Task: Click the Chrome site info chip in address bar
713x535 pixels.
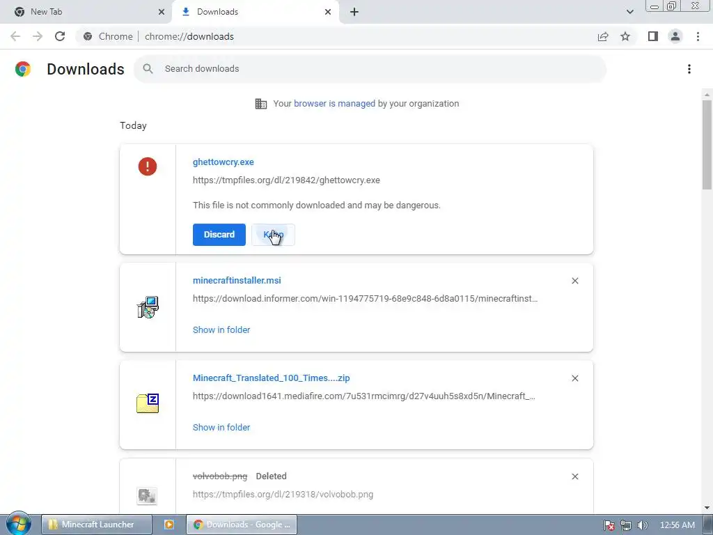Action: click(x=108, y=36)
